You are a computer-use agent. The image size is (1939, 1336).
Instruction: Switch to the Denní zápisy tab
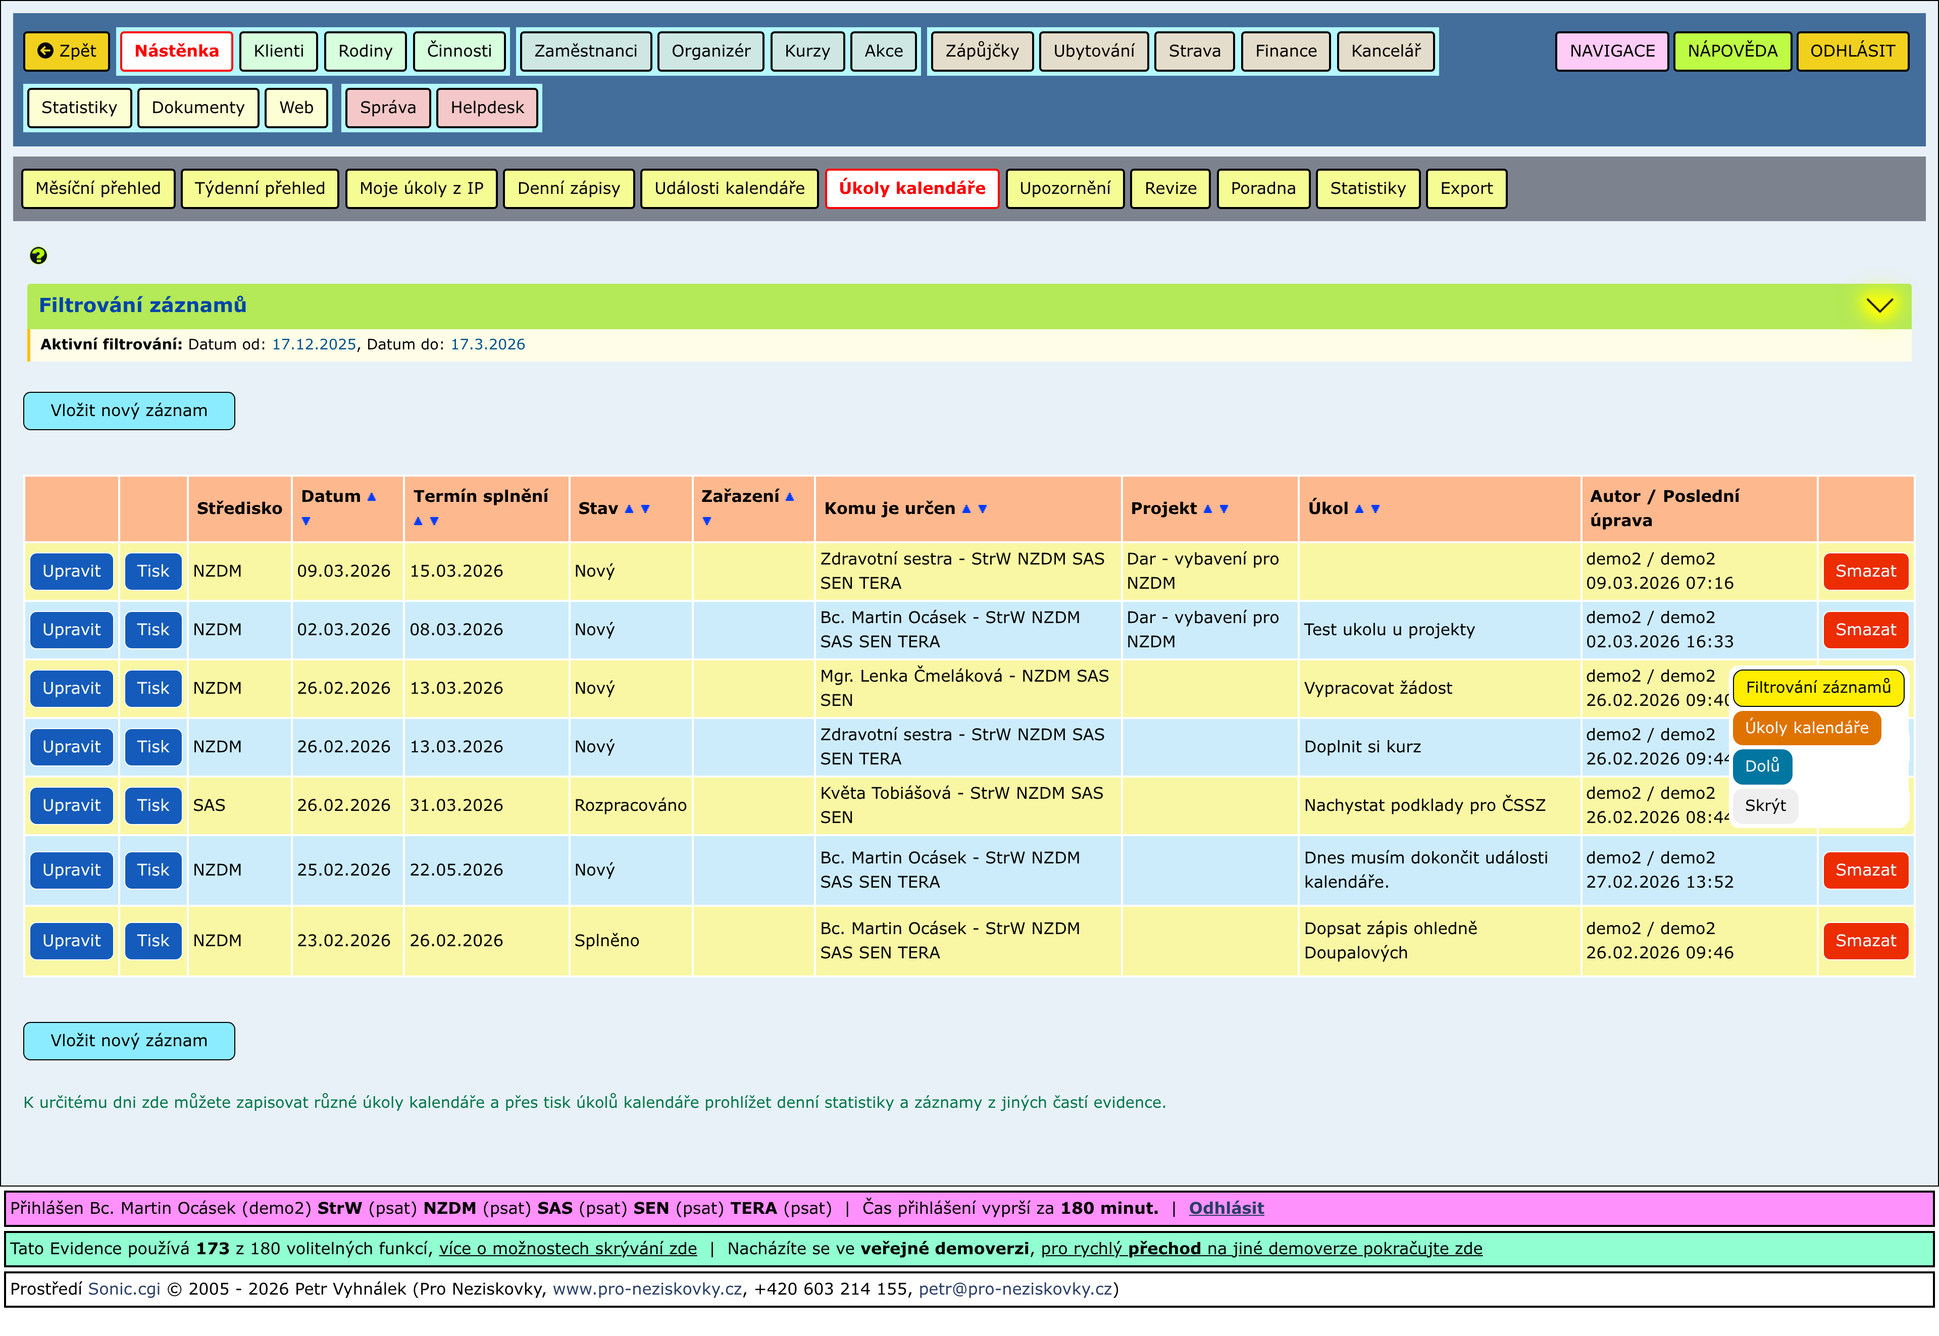(569, 188)
